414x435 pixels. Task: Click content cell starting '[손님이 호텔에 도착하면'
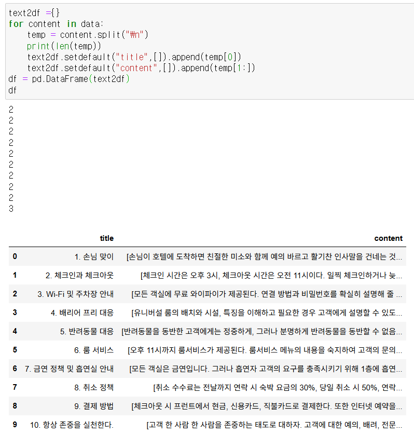click(x=264, y=256)
